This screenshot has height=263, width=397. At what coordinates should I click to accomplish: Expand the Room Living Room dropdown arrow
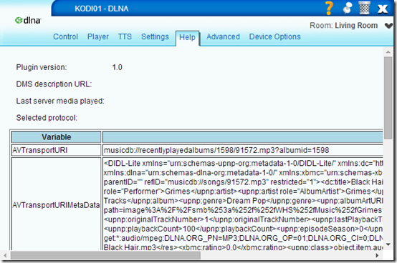pyautogui.click(x=388, y=26)
